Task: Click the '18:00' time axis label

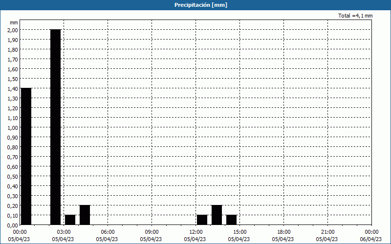Action: point(284,232)
